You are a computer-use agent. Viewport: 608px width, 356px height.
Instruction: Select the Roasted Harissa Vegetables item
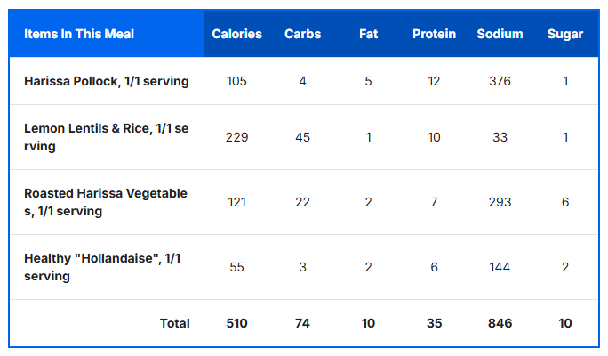[106, 202]
